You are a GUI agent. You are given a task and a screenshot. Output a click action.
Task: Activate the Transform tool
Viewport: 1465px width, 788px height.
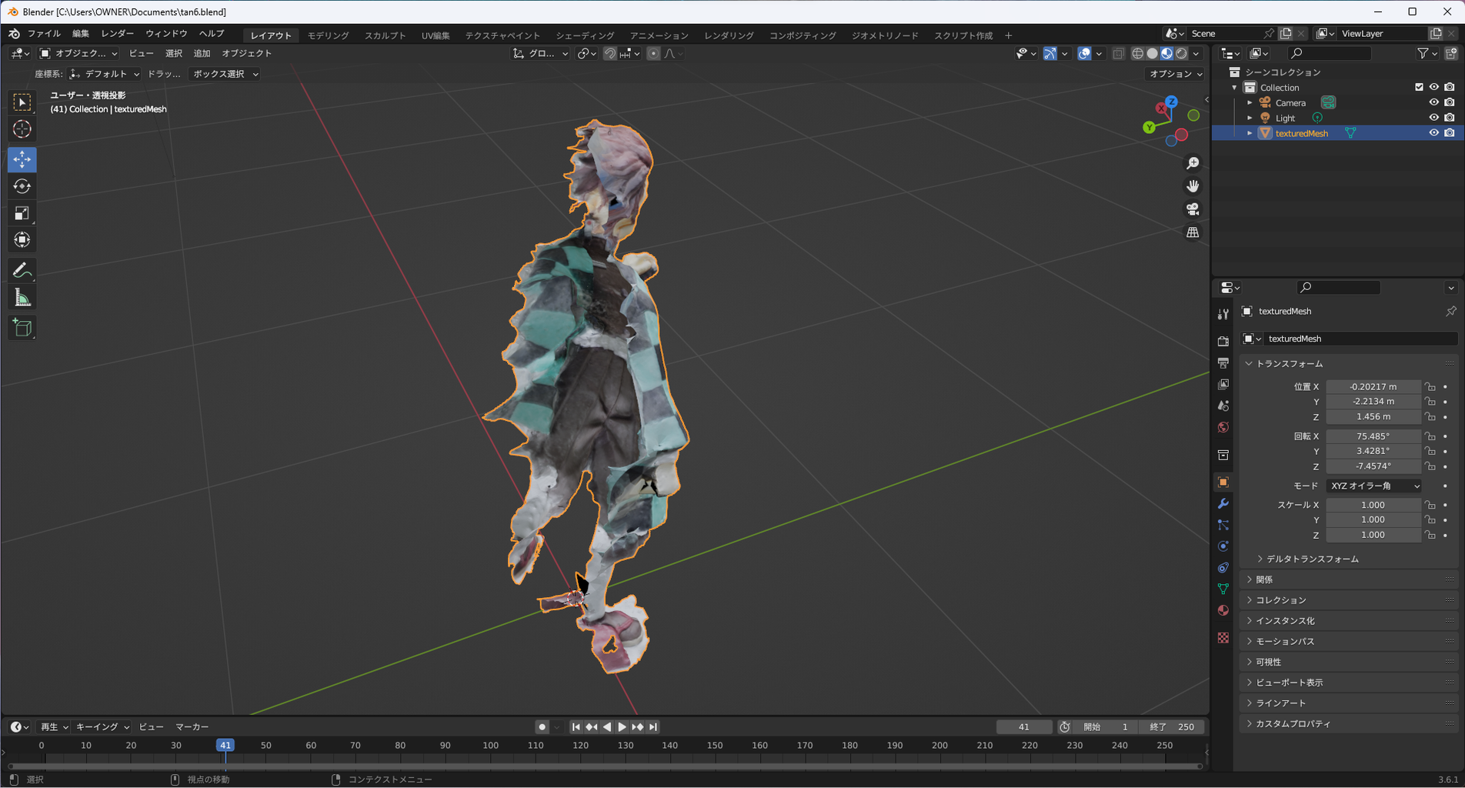22,240
